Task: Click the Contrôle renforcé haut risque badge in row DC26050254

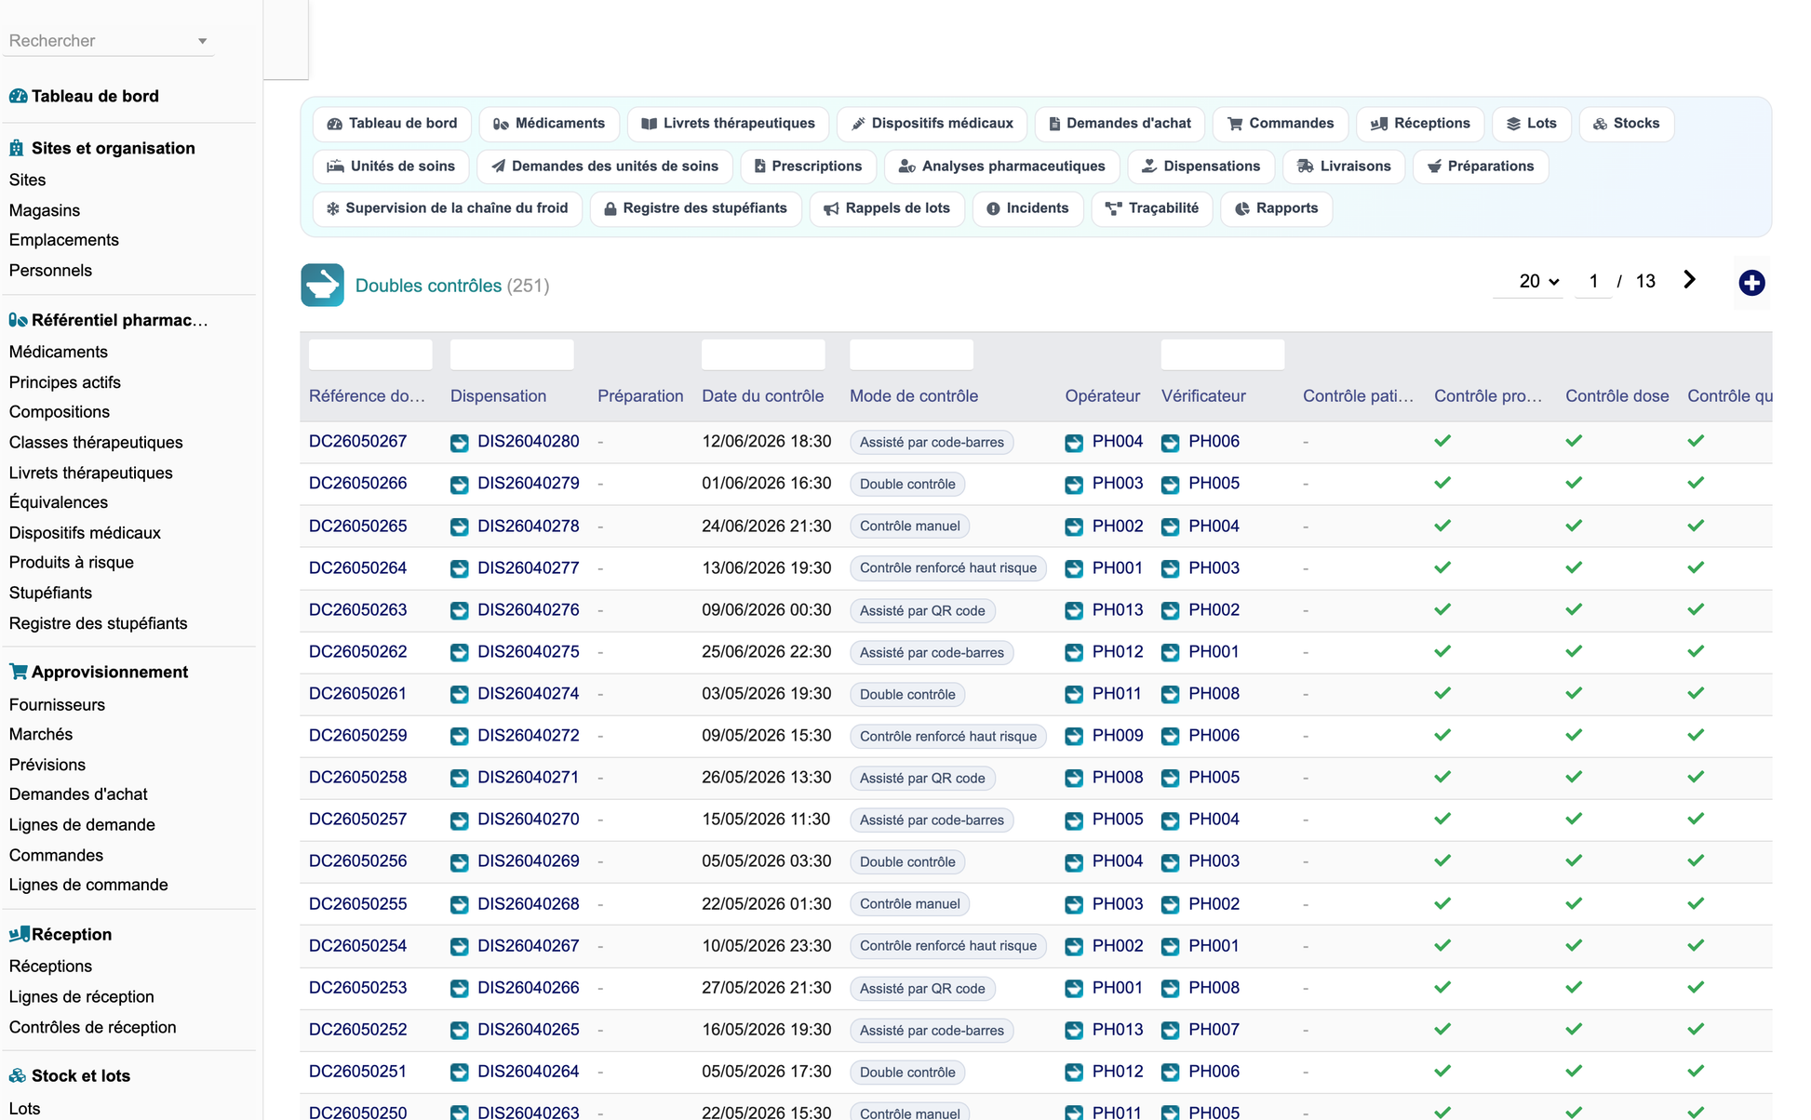Action: click(947, 946)
